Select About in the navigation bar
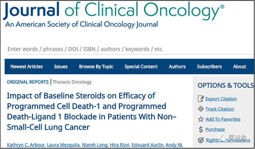Image resolution: width=255 pixels, height=149 pixels. click(x=240, y=67)
